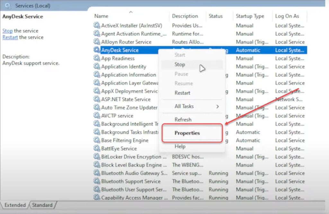The image size is (329, 214).
Task: Click Restart in the context menu
Action: tap(182, 93)
